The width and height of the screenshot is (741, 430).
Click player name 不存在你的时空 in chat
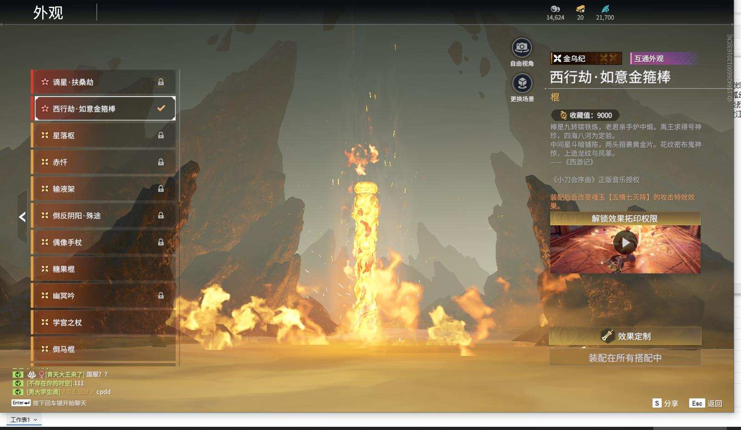49,383
